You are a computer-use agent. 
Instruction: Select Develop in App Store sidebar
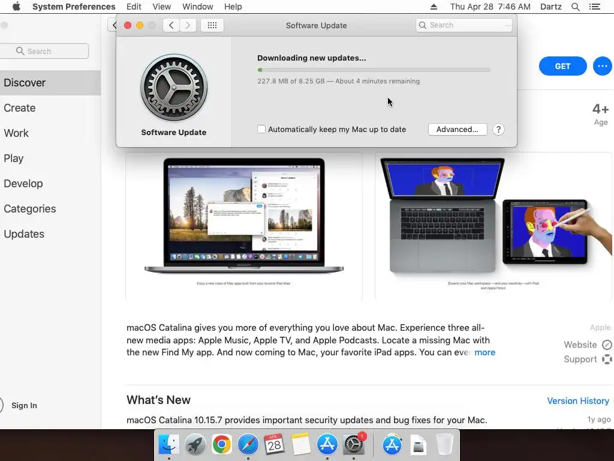tap(50, 184)
